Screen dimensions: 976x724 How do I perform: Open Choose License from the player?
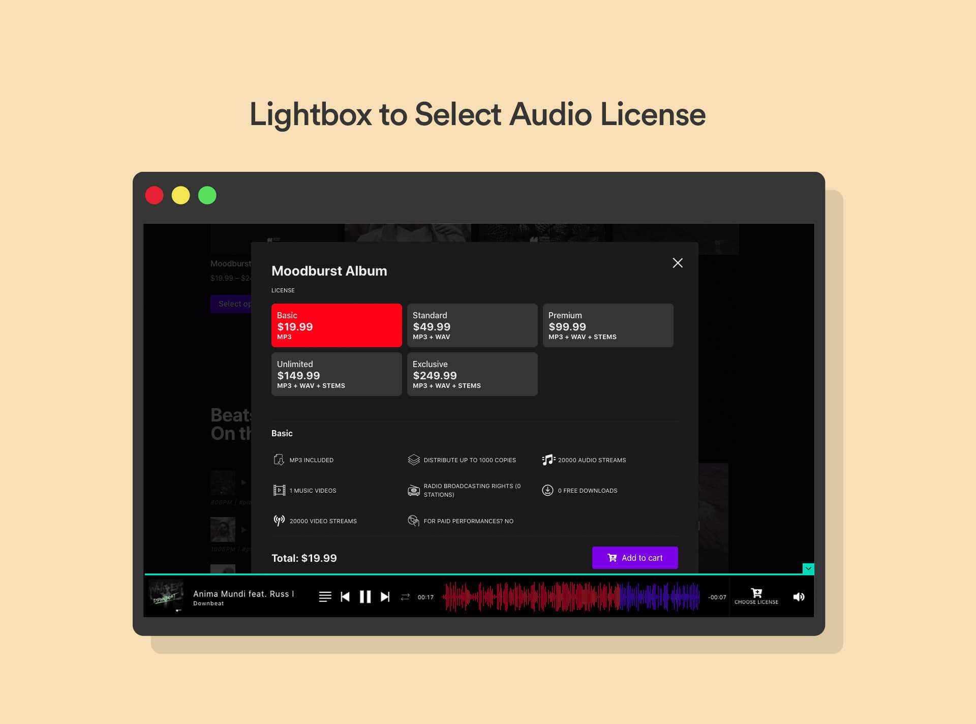click(756, 596)
